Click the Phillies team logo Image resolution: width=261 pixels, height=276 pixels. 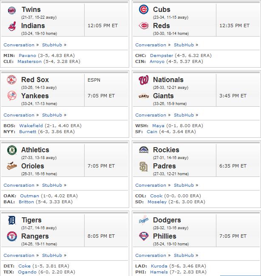point(144,236)
